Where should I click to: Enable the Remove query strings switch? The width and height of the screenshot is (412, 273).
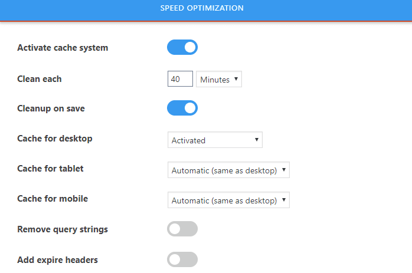click(182, 229)
